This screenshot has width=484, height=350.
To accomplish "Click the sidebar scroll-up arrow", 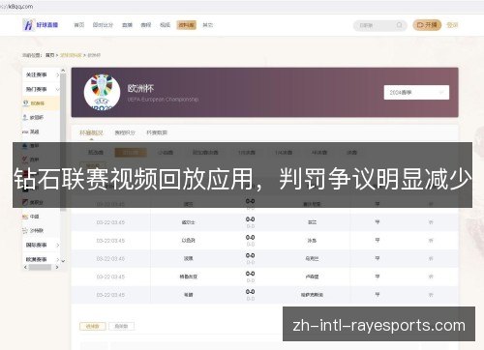I will [x=63, y=71].
